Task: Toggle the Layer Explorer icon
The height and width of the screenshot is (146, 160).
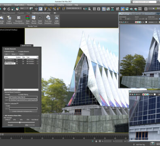Action: coord(99,9)
